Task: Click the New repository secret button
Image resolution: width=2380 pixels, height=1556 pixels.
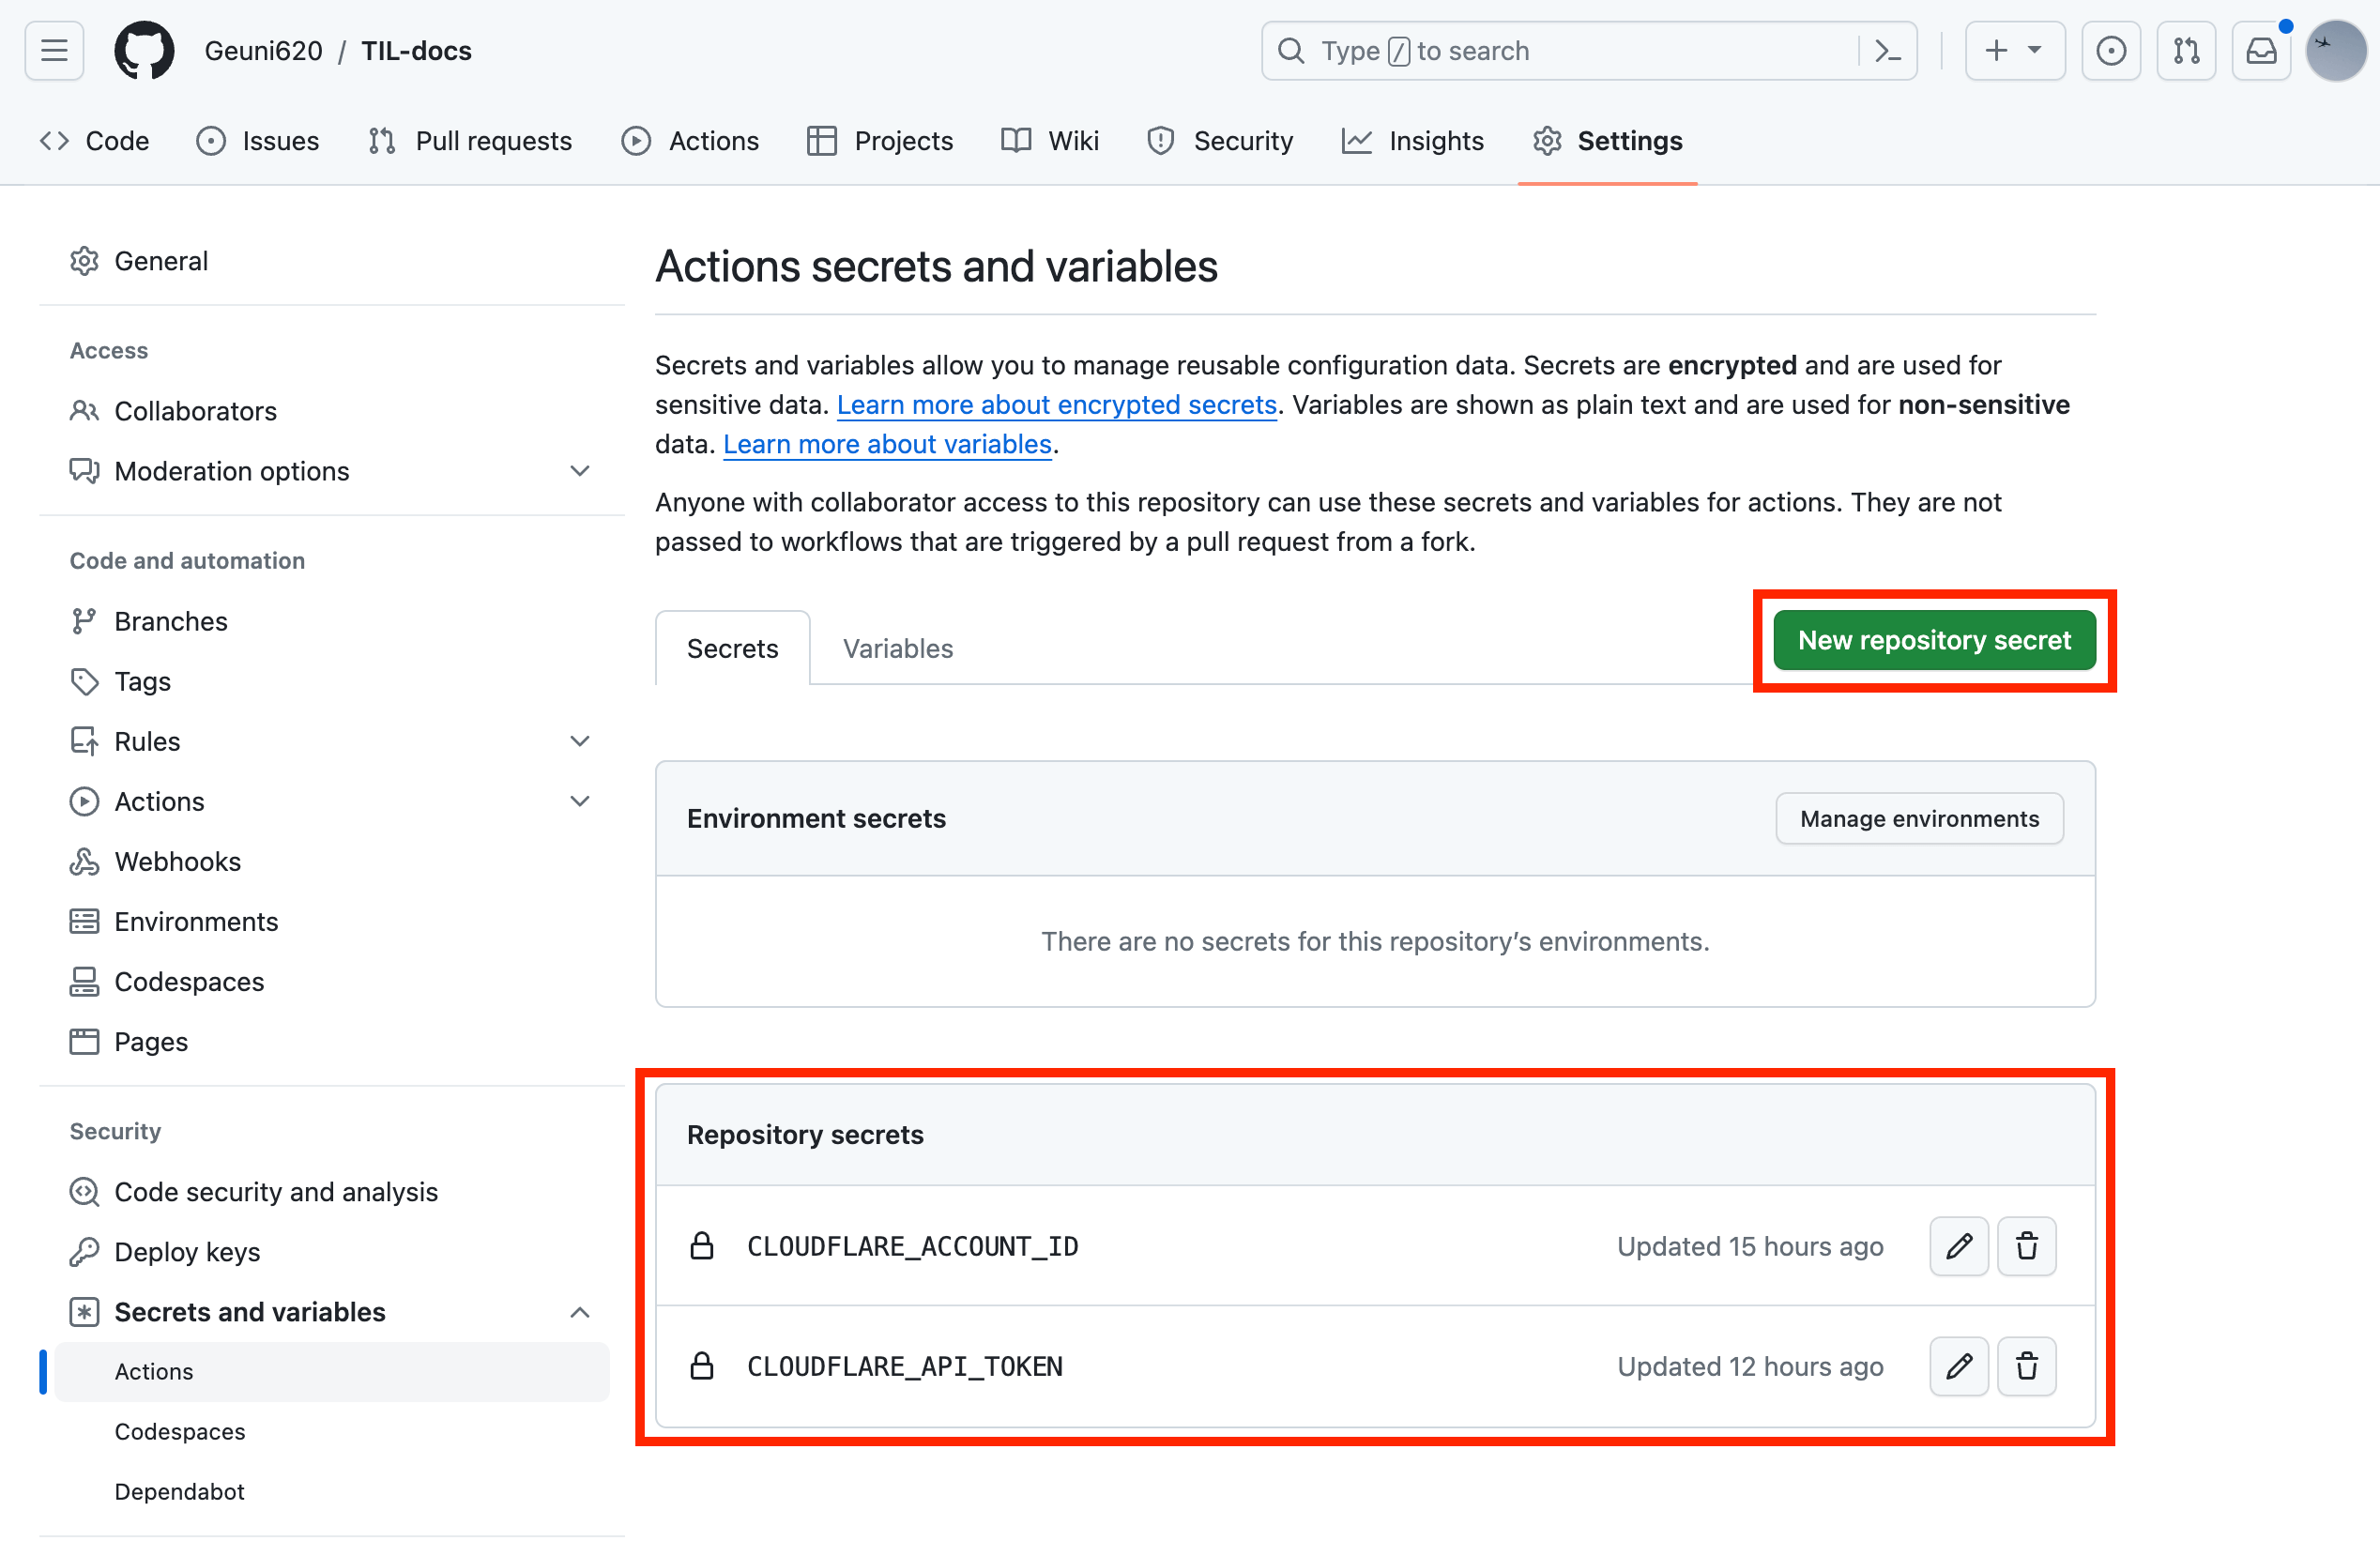Action: click(1933, 640)
